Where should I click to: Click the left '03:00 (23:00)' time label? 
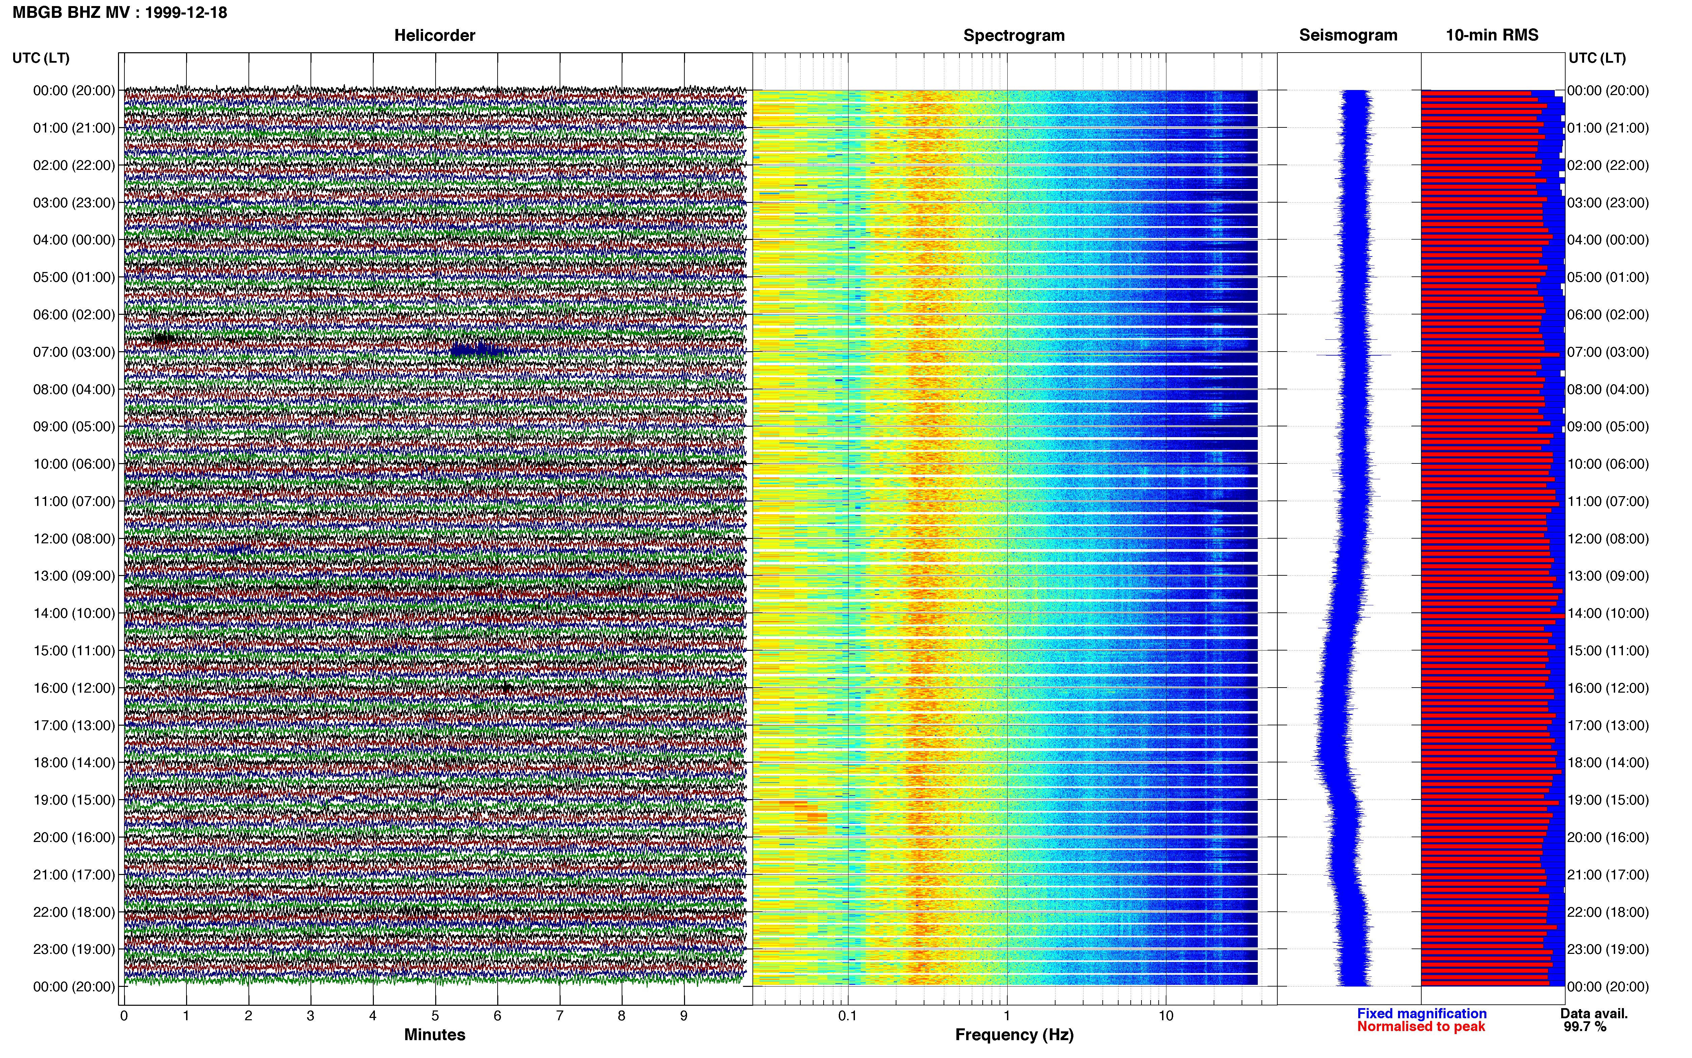74,203
